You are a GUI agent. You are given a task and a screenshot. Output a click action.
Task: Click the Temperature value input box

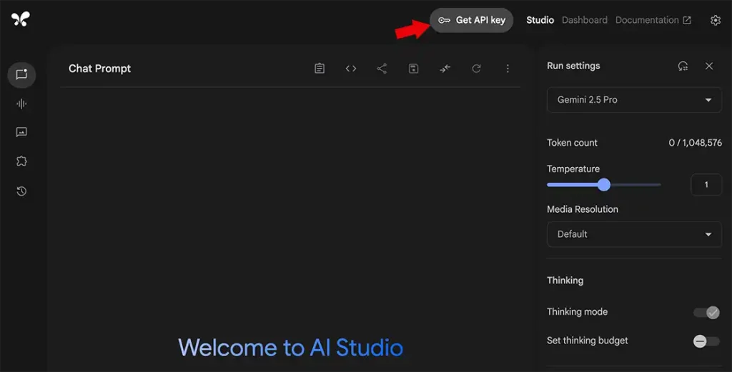point(706,185)
